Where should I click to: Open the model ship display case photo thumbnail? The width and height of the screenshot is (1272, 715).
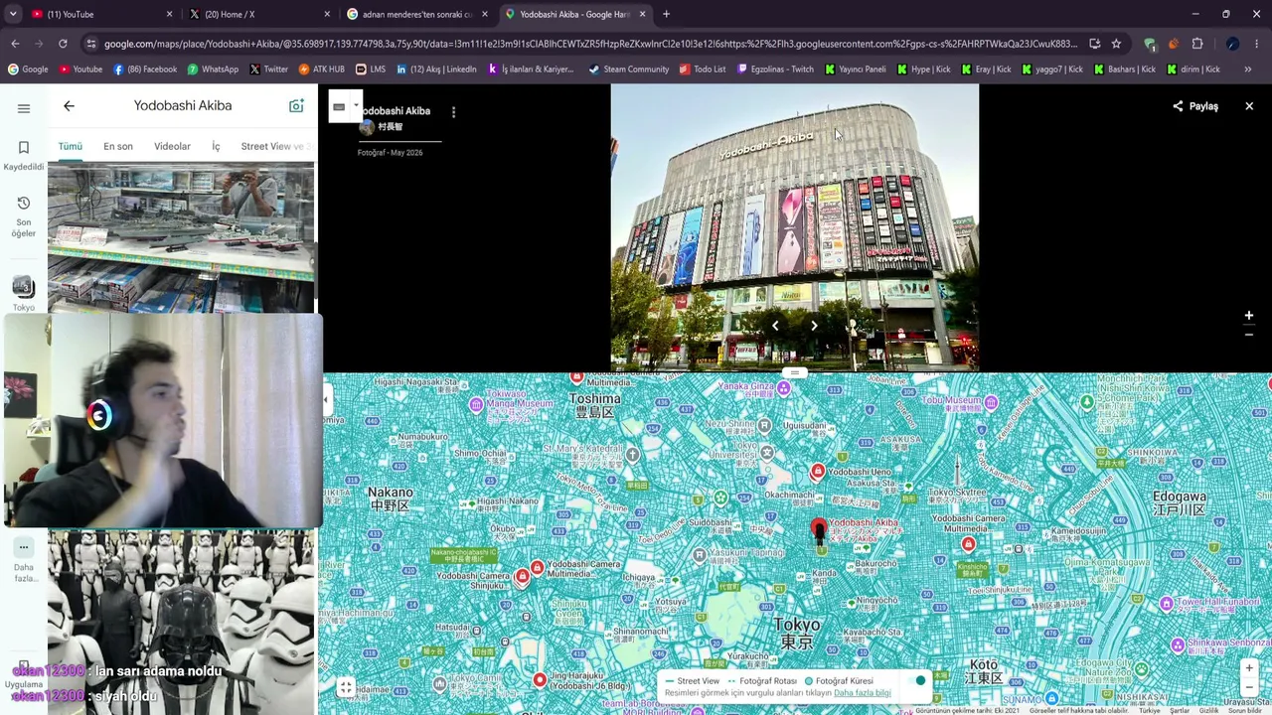point(181,238)
